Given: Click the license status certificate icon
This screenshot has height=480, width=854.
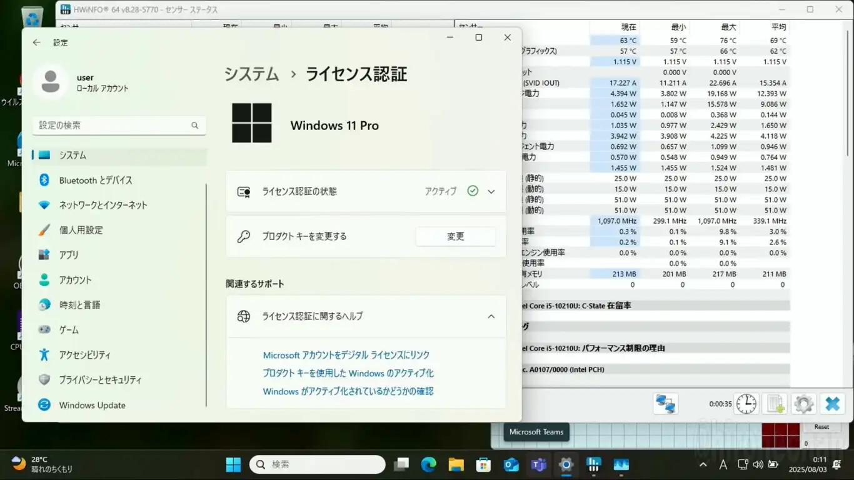Looking at the screenshot, I should click(x=244, y=192).
